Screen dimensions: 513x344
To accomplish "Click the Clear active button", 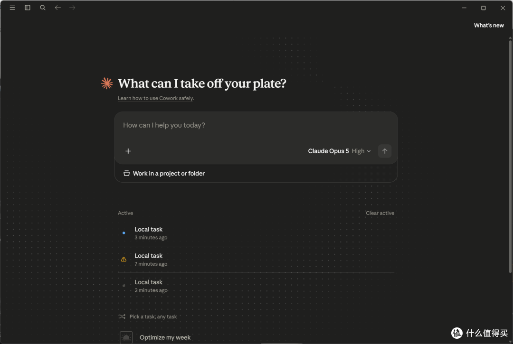I will 380,213.
